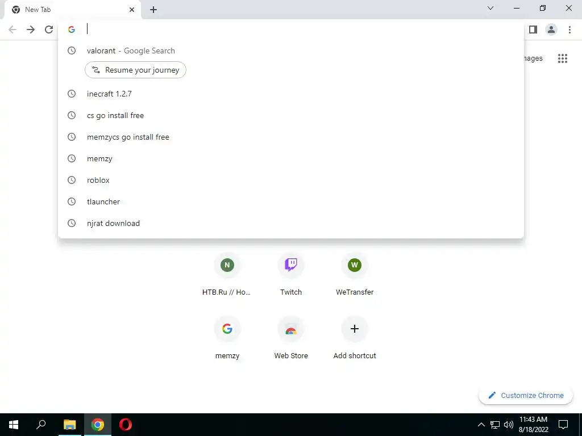Open the Chrome three-dot menu

click(569, 30)
